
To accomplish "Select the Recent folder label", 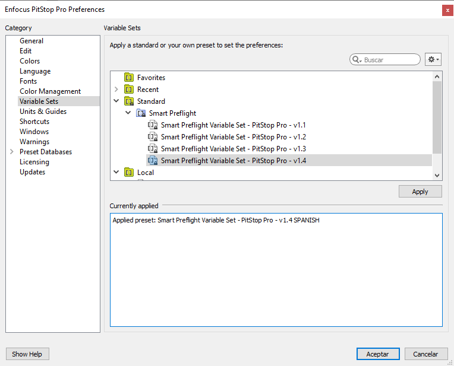I will coord(148,90).
